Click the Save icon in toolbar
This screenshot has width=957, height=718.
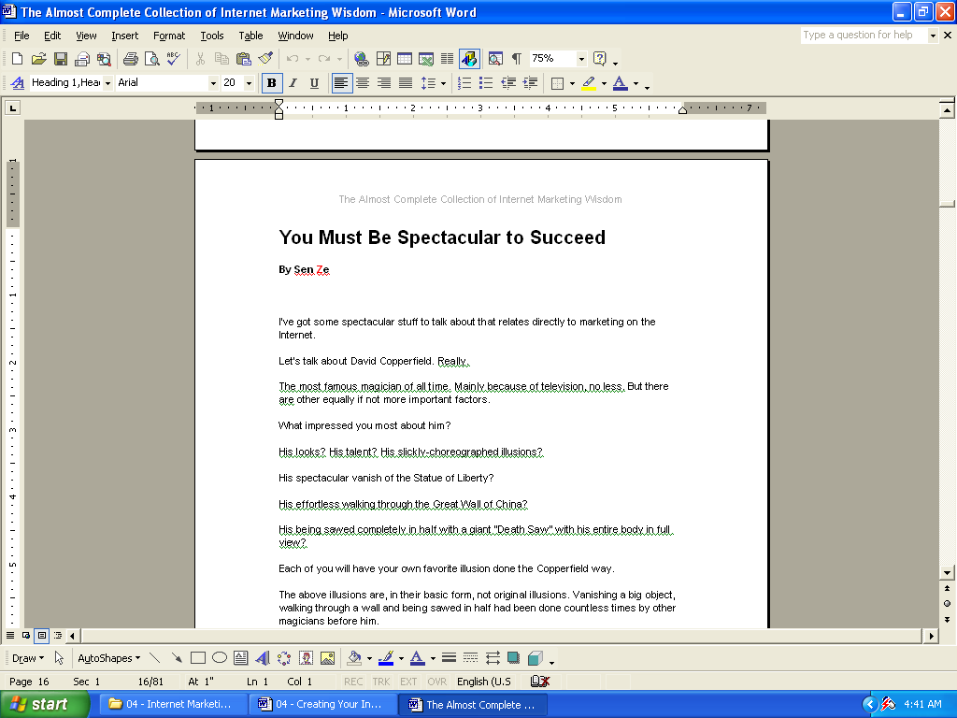(61, 59)
